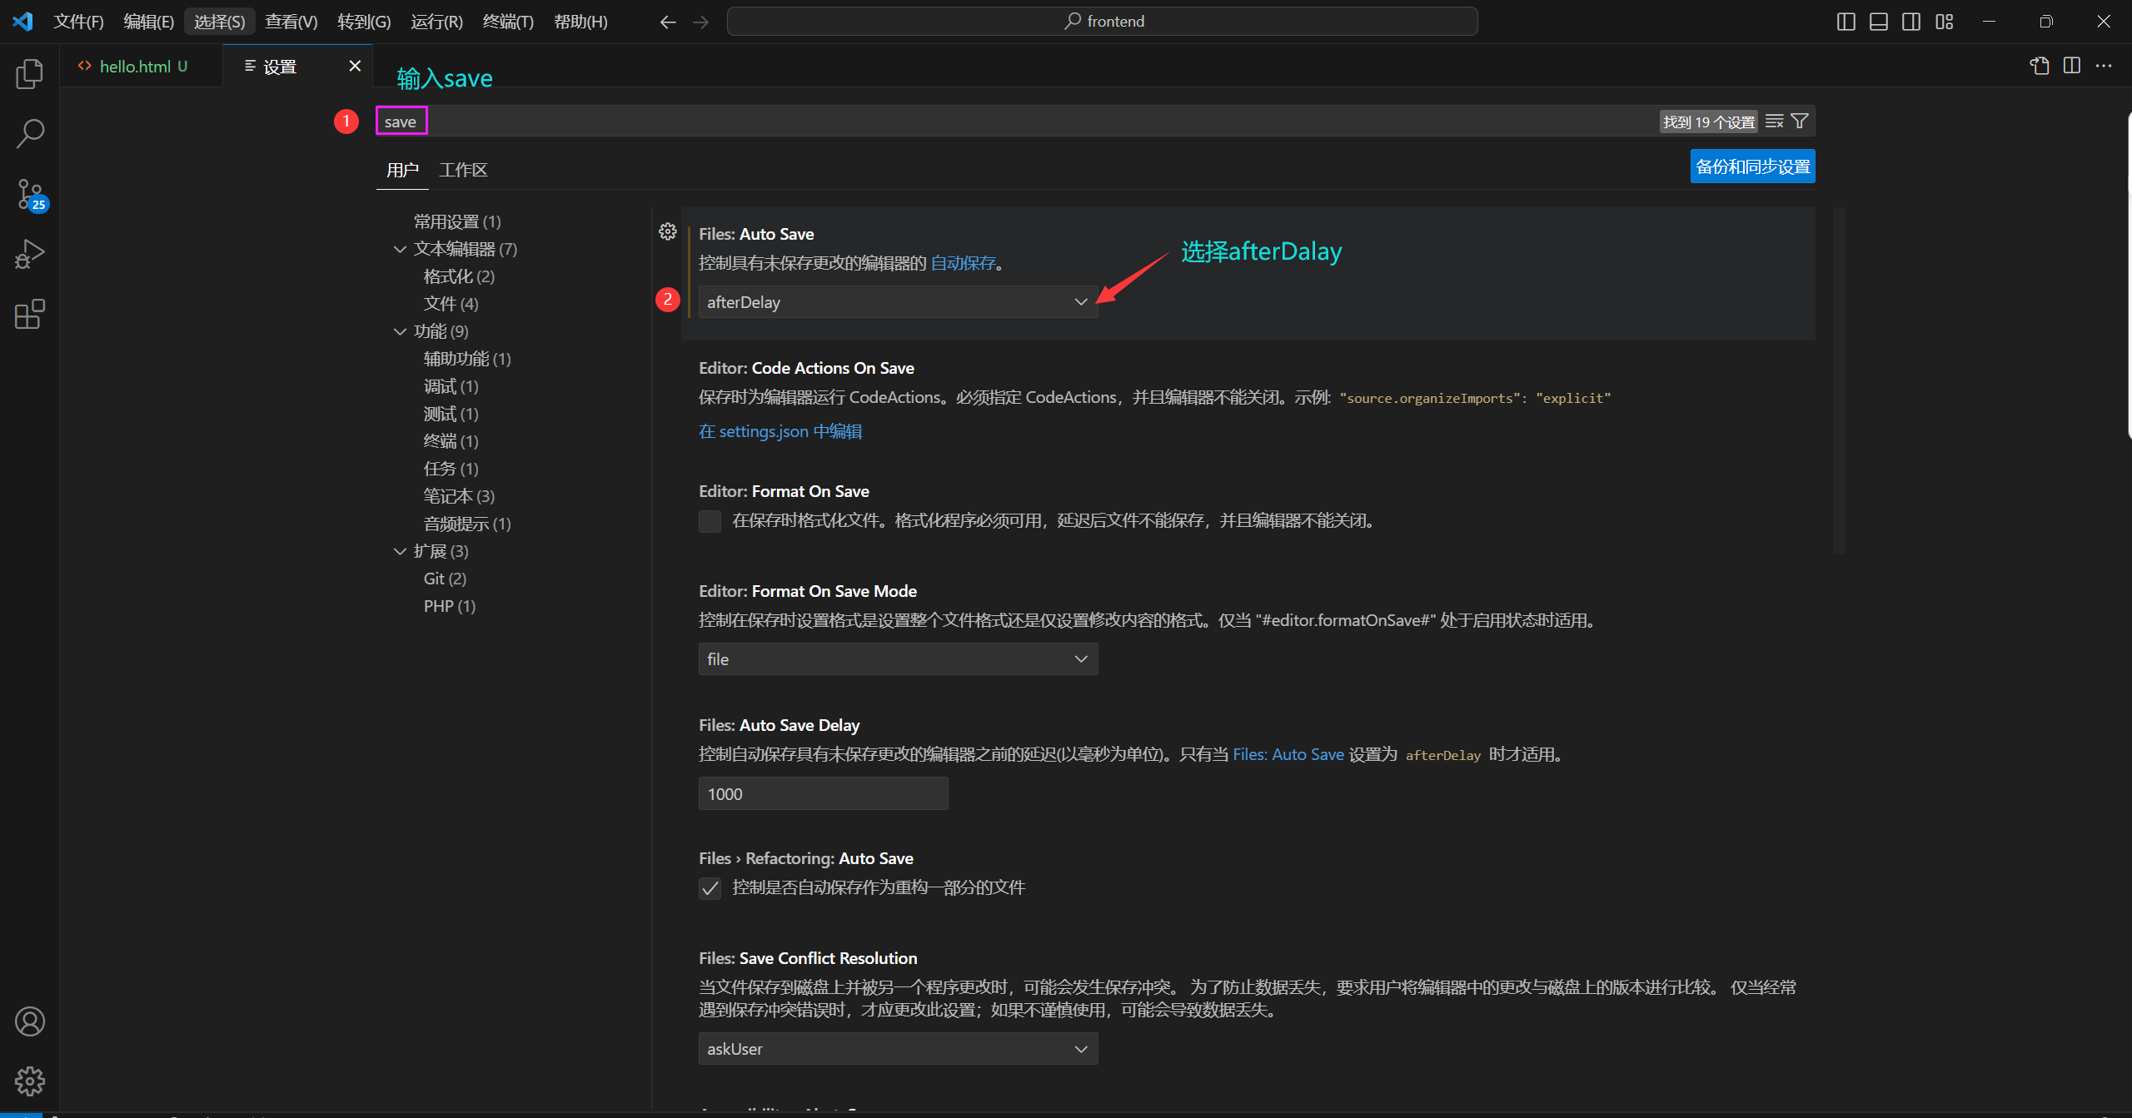Open Settings (JSON) icon in editor title
The height and width of the screenshot is (1118, 2132).
pyautogui.click(x=2039, y=66)
